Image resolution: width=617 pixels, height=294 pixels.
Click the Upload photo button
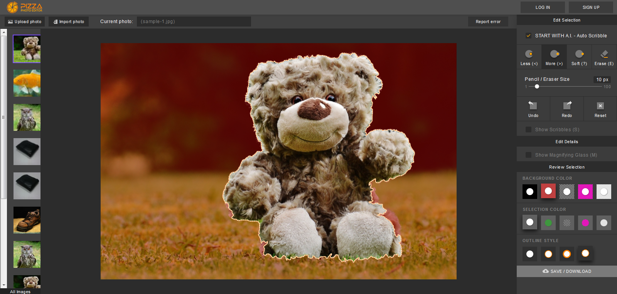25,22
